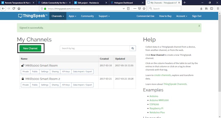Save page to Pocket icon
This screenshot has height=118, width=221.
[139, 8]
